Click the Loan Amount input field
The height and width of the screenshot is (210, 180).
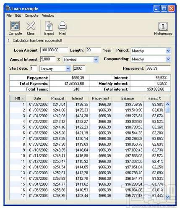(54, 50)
